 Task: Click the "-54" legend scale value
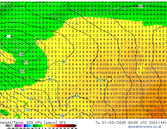[x=8, y=128]
